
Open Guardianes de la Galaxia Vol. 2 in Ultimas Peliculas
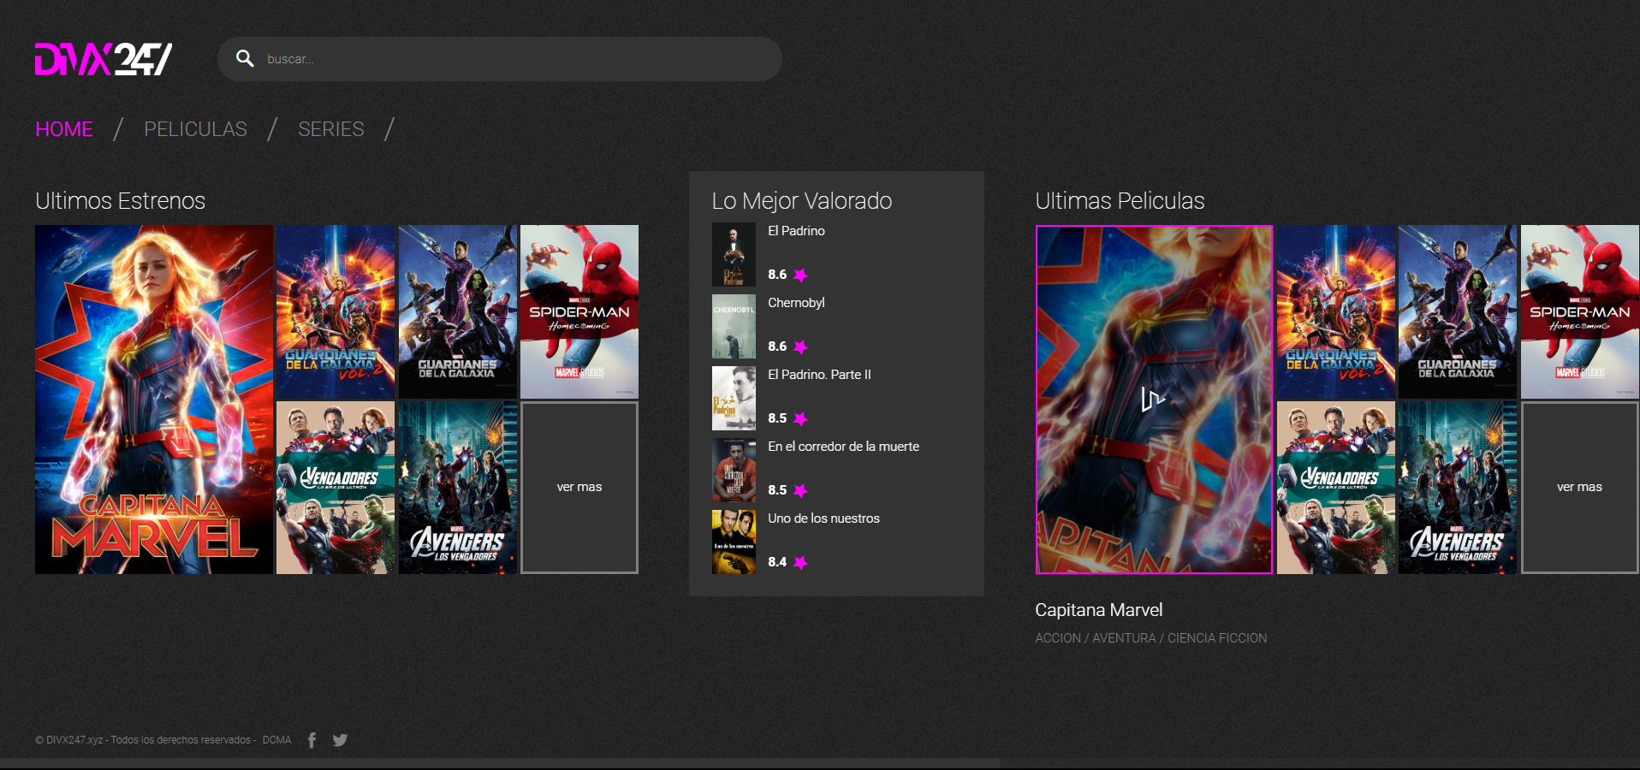coord(1336,311)
